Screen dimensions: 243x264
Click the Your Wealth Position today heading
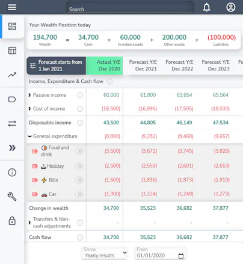tap(60, 25)
